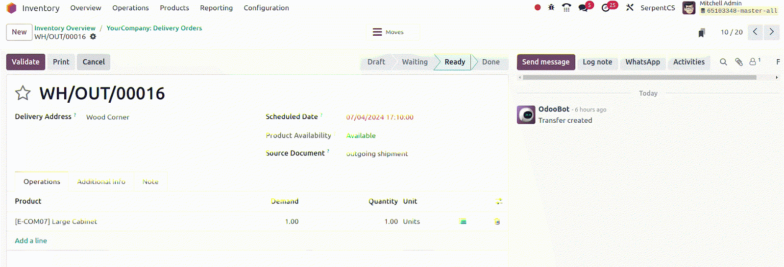The image size is (784, 267).
Task: Open the Reporting menu
Action: (x=216, y=8)
